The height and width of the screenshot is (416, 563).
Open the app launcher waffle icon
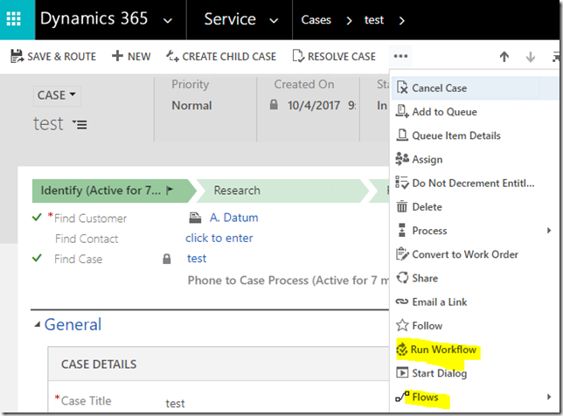14,19
